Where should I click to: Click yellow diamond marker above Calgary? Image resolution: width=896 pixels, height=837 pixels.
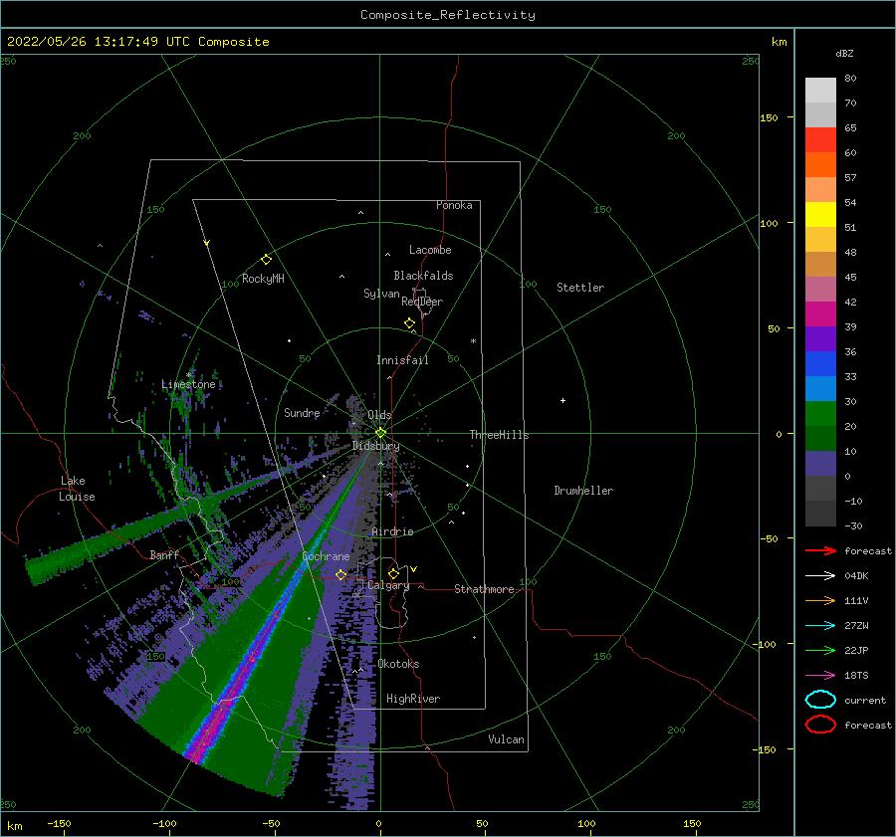tap(393, 573)
